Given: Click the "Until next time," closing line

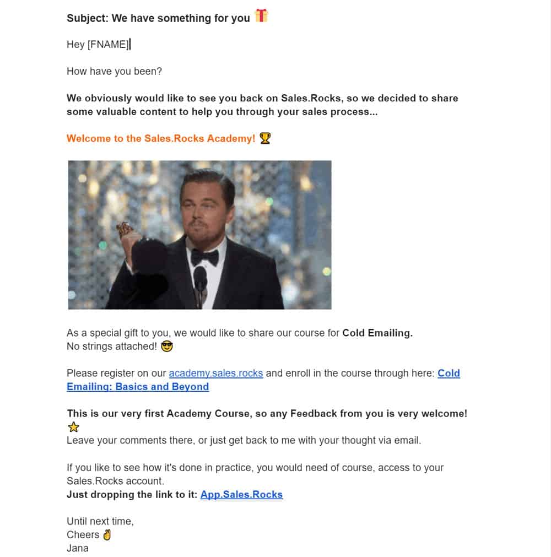Looking at the screenshot, I should click(x=100, y=521).
